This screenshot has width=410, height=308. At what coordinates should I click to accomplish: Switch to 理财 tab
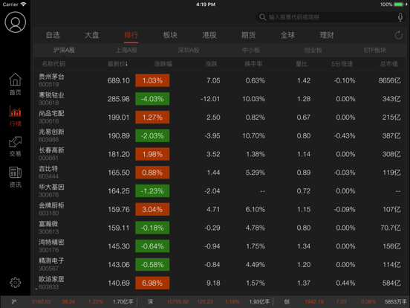[x=327, y=35]
